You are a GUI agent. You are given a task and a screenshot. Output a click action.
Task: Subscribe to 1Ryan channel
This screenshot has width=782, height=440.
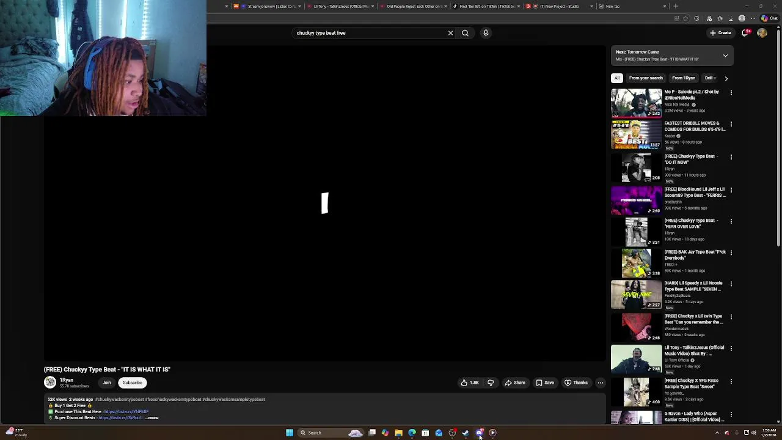(x=133, y=383)
